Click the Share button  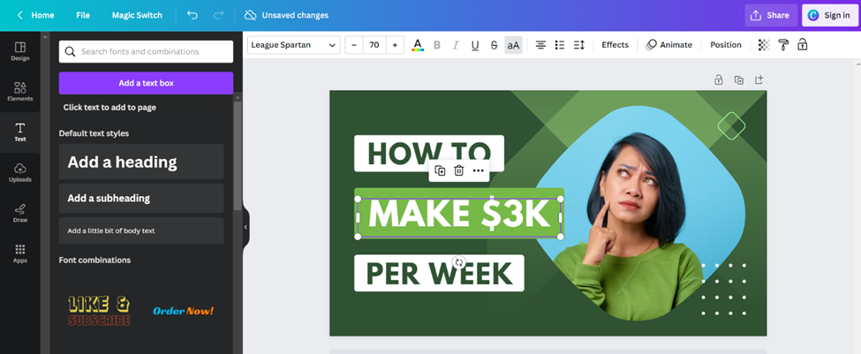point(770,15)
